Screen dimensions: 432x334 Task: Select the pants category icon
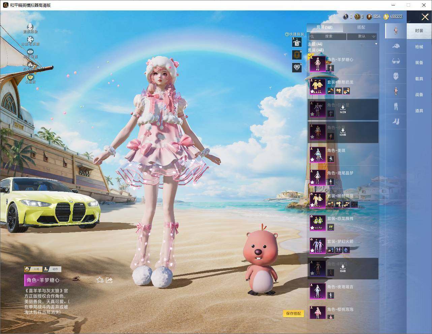(396, 106)
